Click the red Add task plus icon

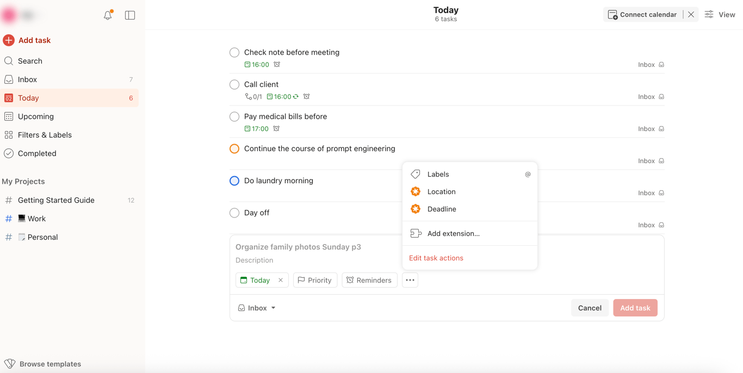(9, 40)
